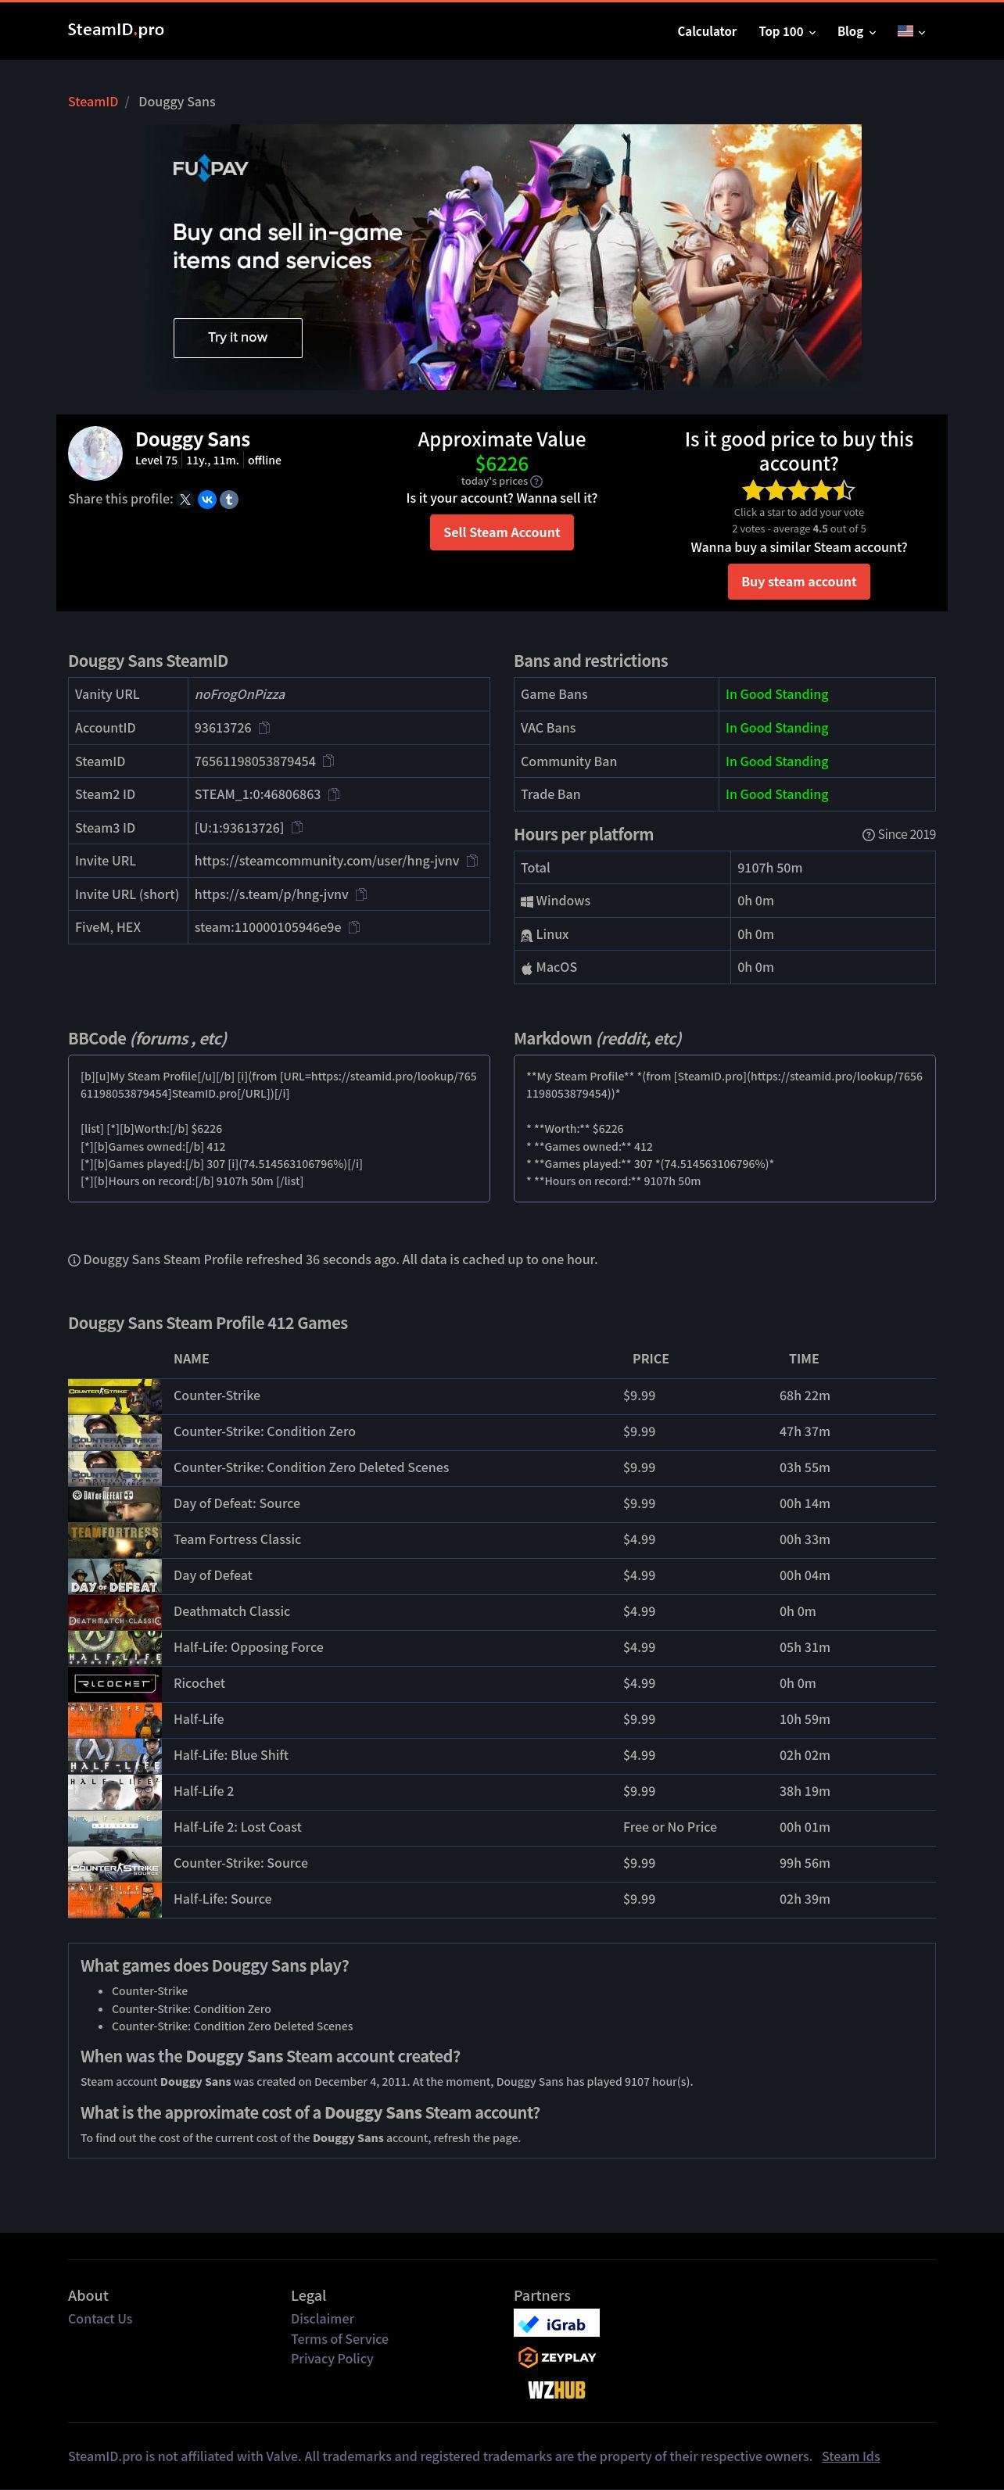Share profile on X (Twitter) icon
The width and height of the screenshot is (1004, 2490).
[185, 500]
